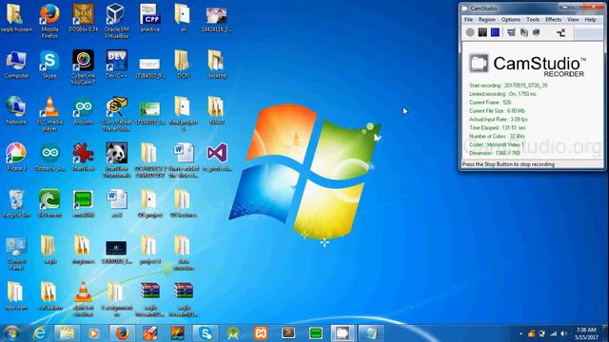Open Windows Explorer from the taskbar

point(67,333)
